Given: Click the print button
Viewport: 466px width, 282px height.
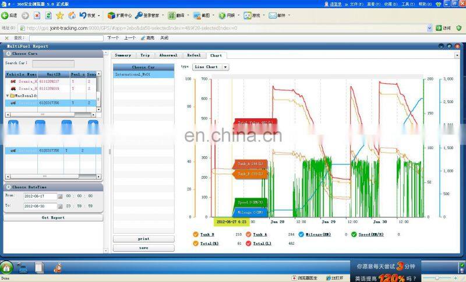Looking at the screenshot, I should (x=143, y=239).
